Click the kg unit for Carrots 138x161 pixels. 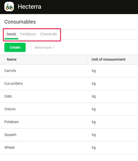click(x=94, y=71)
